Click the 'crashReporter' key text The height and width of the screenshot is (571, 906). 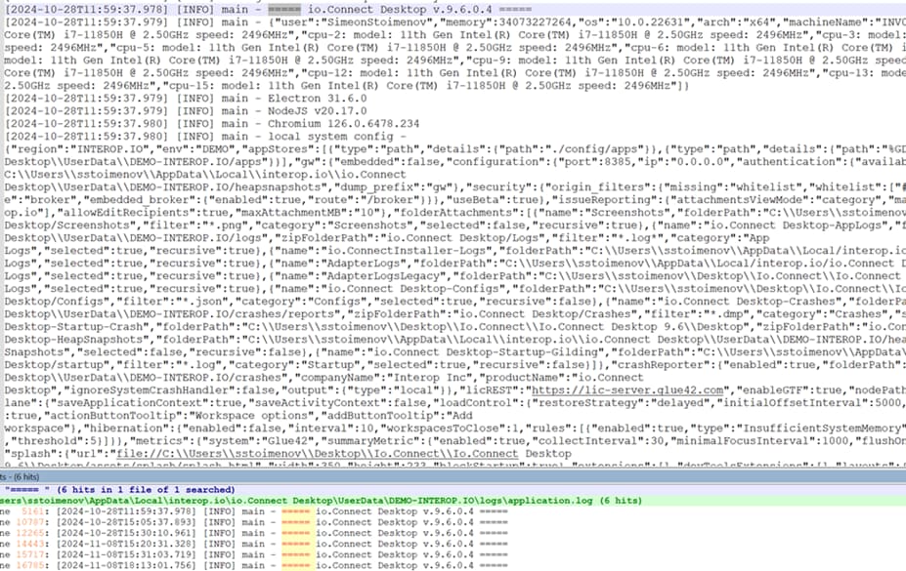(x=657, y=364)
